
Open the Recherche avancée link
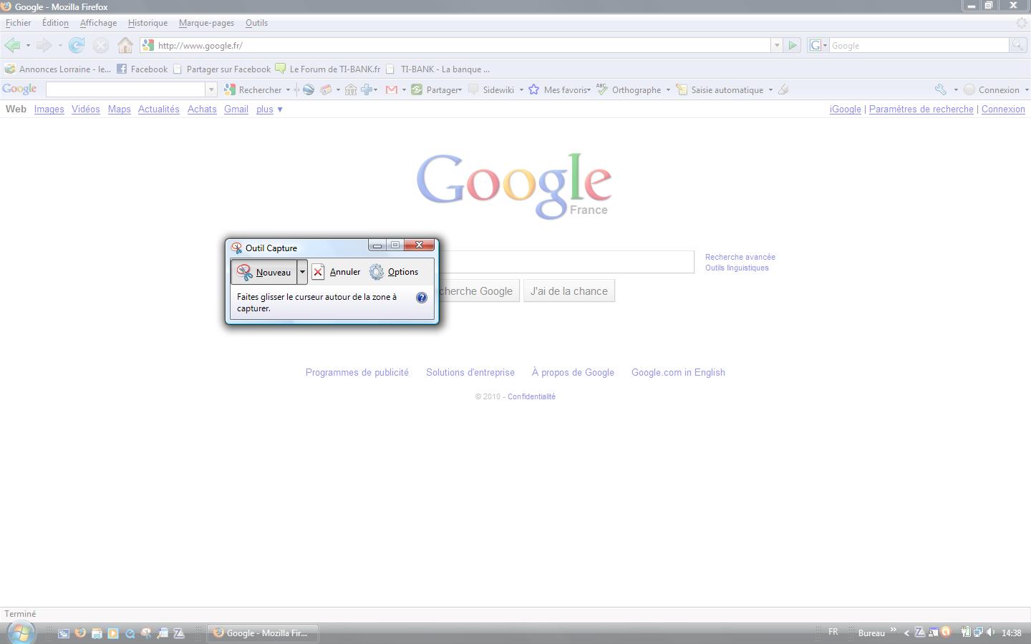tap(740, 257)
